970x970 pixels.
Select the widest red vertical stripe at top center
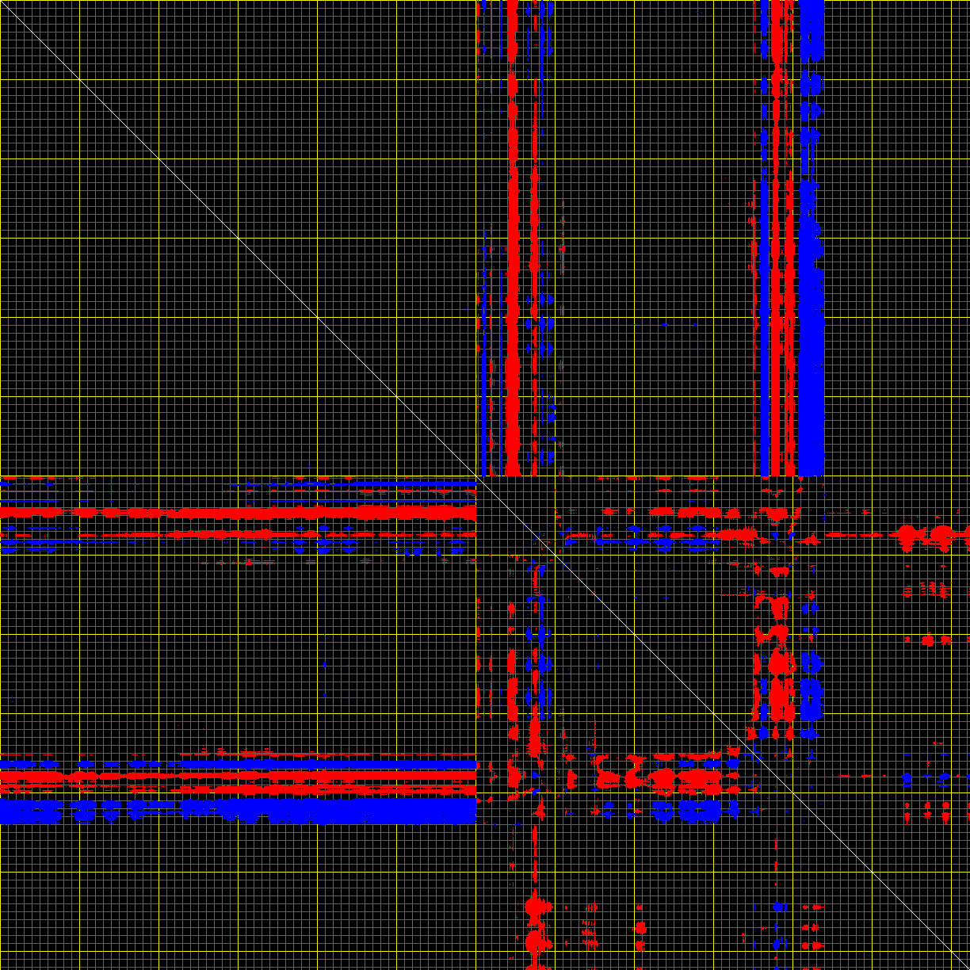click(513, 238)
